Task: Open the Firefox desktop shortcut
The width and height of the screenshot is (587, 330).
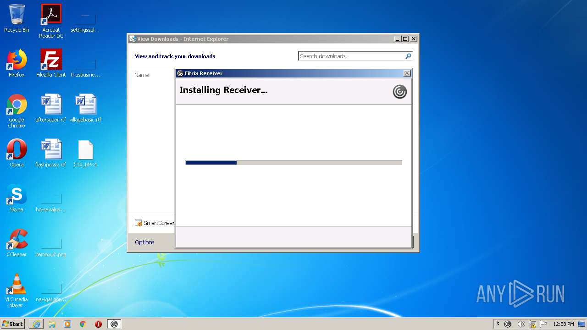Action: pyautogui.click(x=17, y=63)
